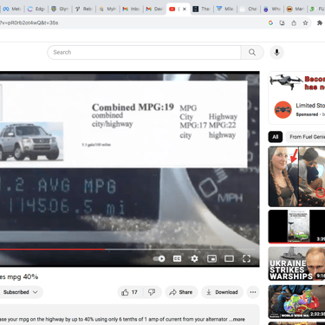The image size is (325, 325).
Task: Click the install app icon in address bar
Action: (x=283, y=23)
